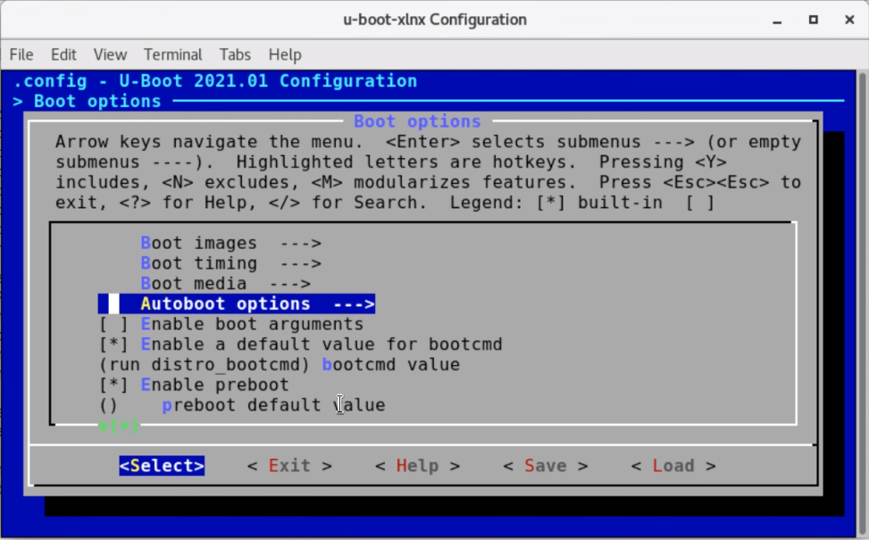Open the Boot timing submenu
869x540 pixels.
coord(230,263)
